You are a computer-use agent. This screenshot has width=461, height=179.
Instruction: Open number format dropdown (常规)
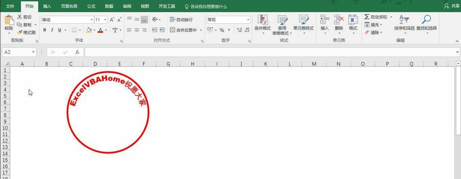(248, 20)
